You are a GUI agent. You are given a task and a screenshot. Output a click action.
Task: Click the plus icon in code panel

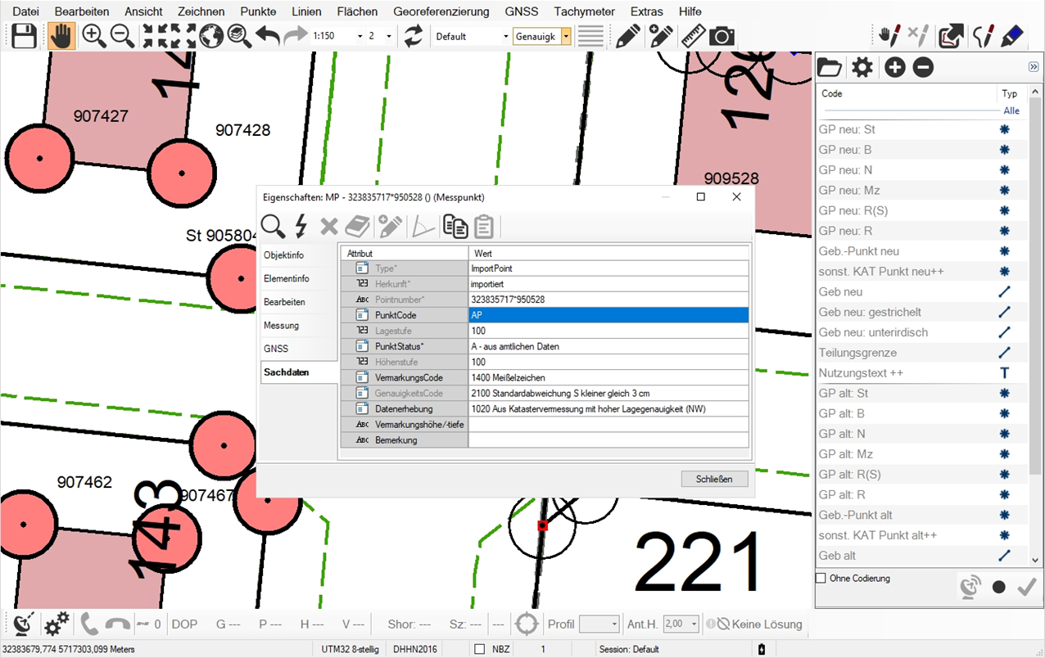coord(894,67)
